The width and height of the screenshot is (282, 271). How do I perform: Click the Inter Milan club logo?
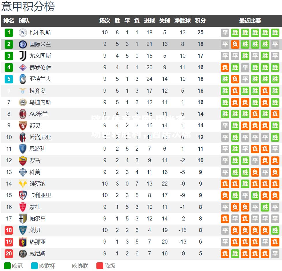click(23, 44)
